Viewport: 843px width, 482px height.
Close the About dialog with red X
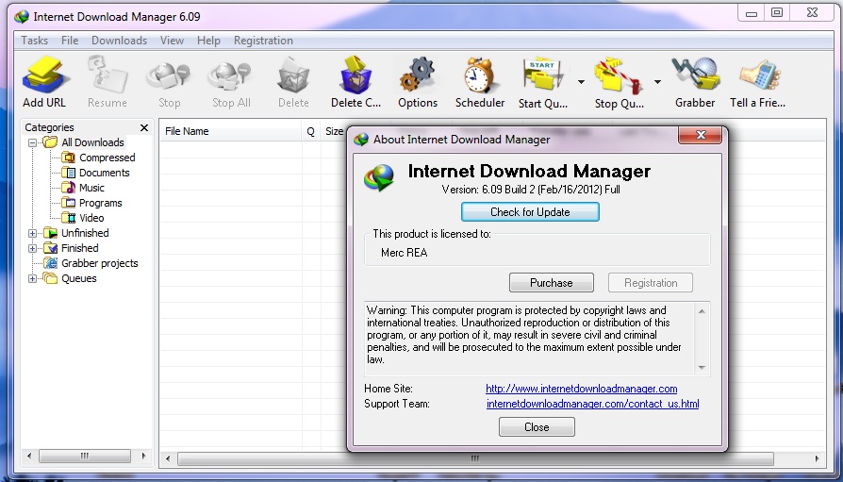point(700,135)
